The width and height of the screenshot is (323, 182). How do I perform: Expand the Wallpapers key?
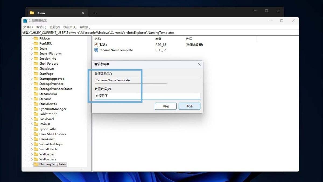(x=32, y=159)
